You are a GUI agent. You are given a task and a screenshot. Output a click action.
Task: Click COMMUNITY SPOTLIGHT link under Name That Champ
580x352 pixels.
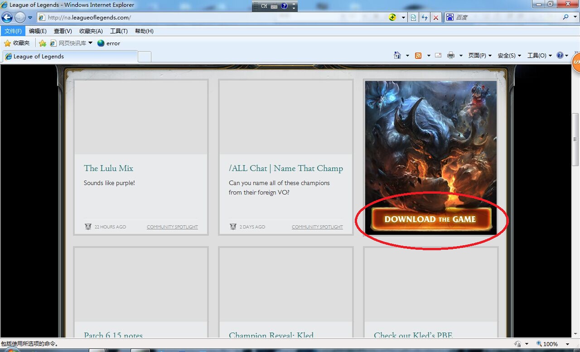[317, 227]
